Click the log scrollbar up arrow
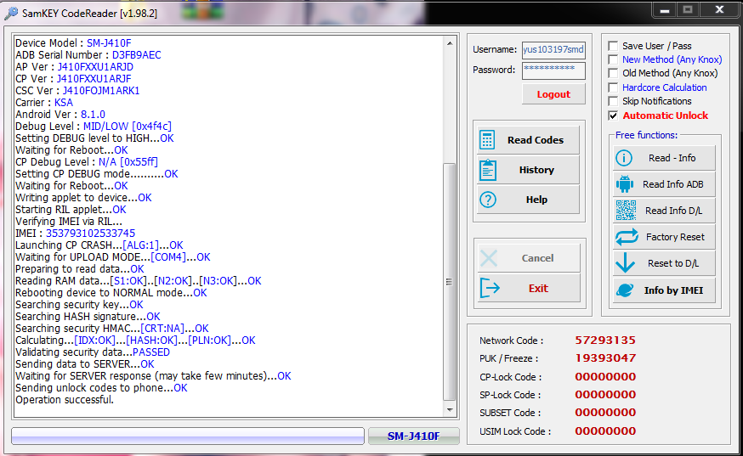This screenshot has height=456, width=743. click(449, 43)
